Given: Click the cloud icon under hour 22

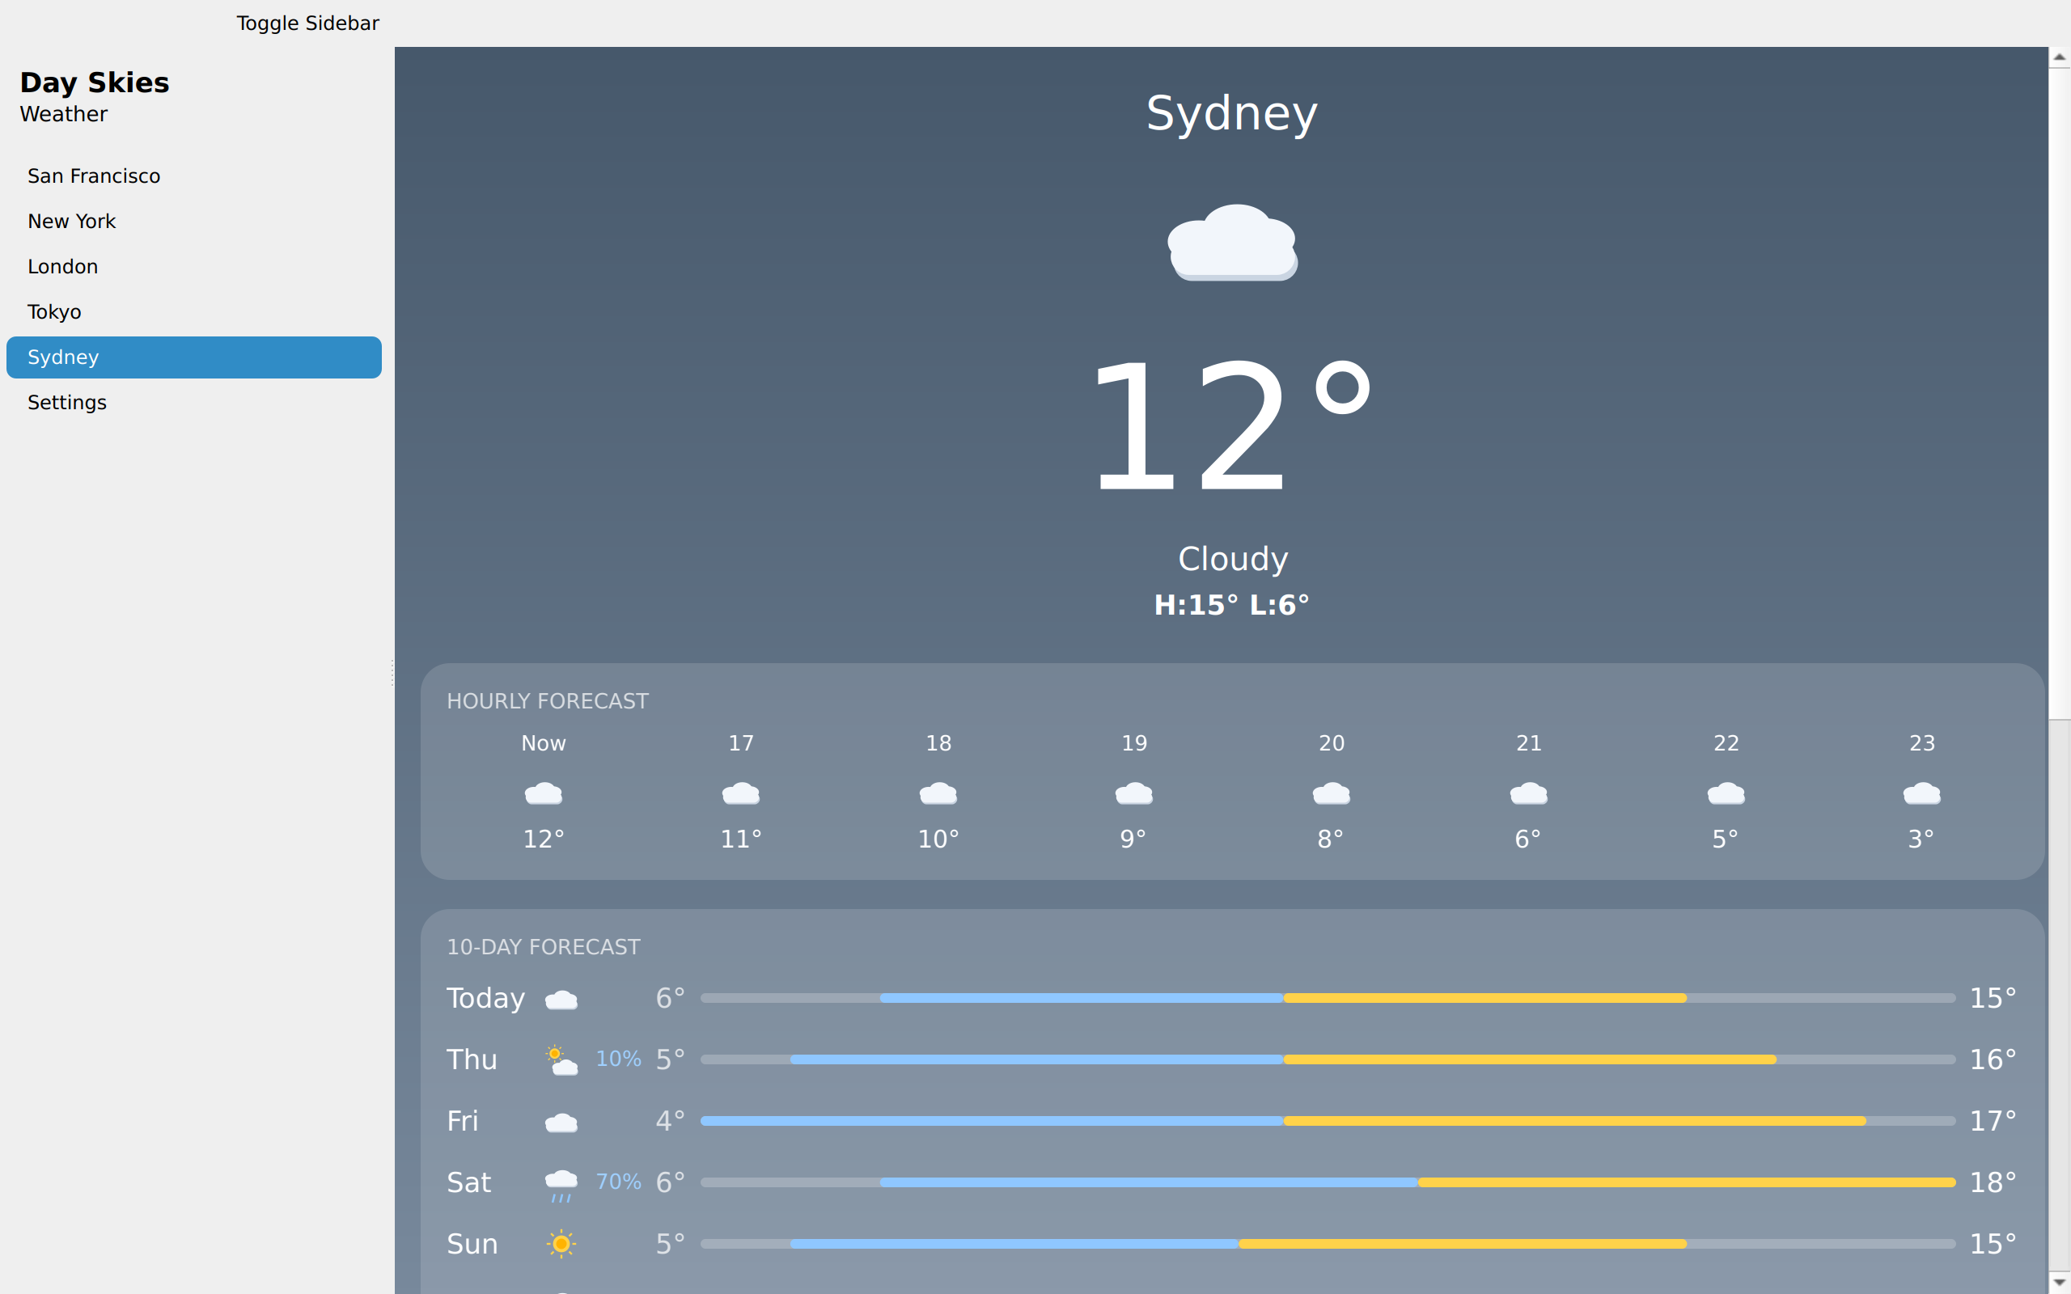Looking at the screenshot, I should (1726, 793).
